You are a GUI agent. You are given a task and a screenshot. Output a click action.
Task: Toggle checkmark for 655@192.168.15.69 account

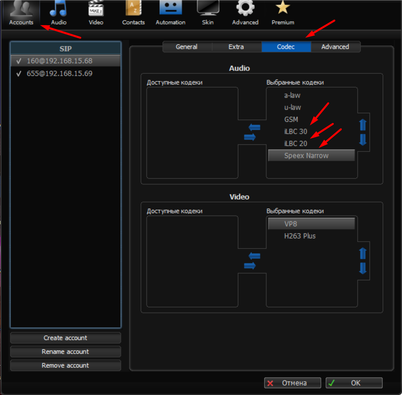point(19,74)
